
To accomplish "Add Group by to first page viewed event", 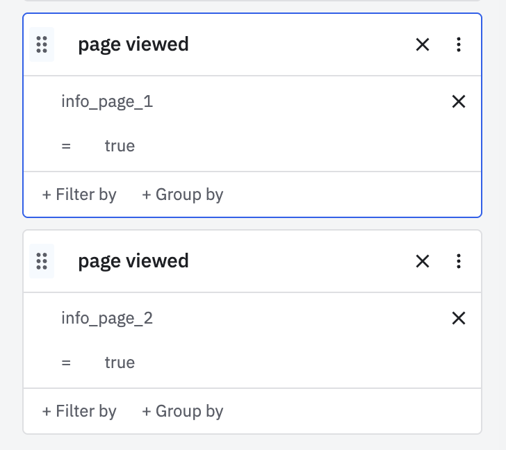I will (183, 194).
